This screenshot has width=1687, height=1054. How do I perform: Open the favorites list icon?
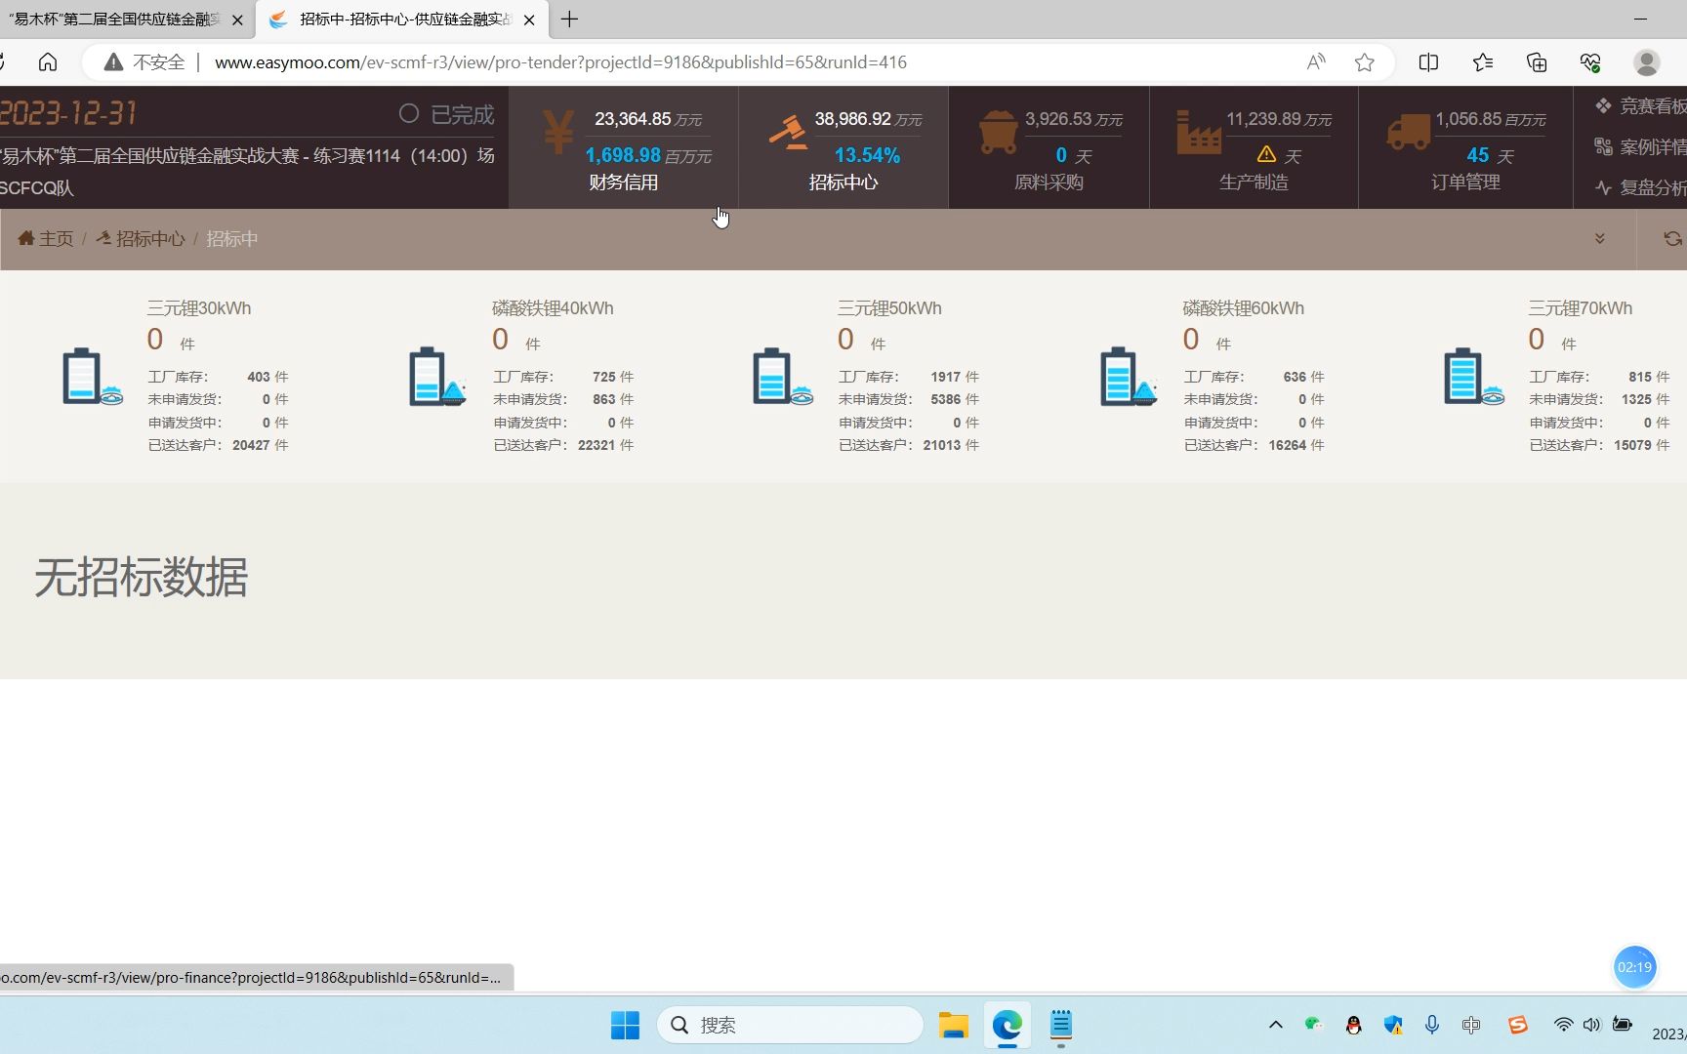point(1483,62)
